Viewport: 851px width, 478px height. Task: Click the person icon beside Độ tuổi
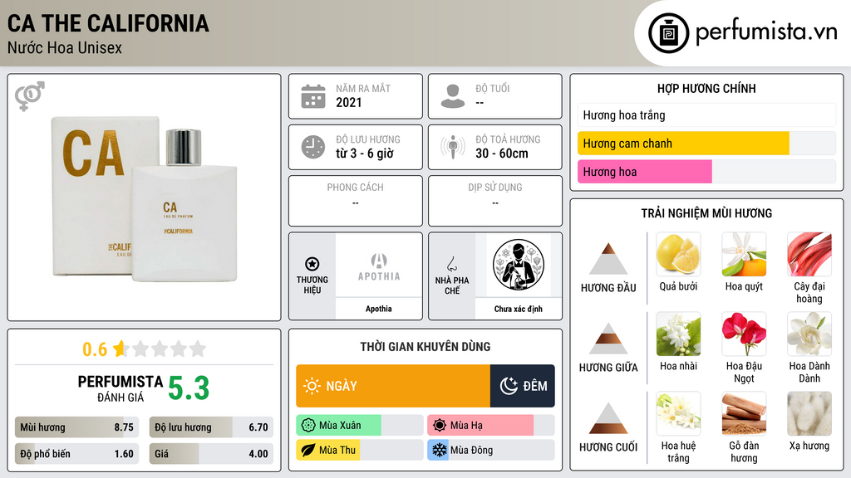pos(453,96)
